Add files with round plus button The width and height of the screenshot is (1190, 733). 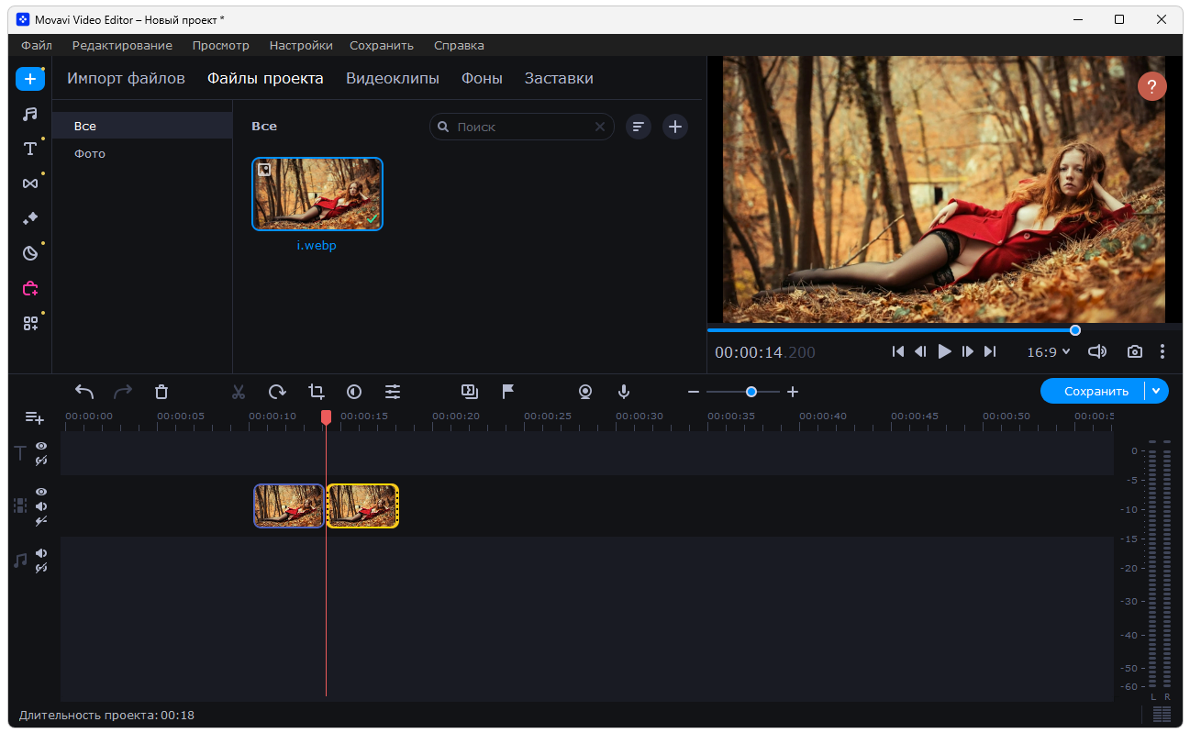click(675, 127)
